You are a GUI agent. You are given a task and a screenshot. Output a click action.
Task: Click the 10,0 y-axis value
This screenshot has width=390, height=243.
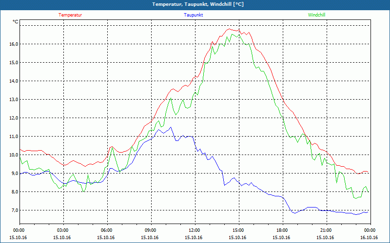[14, 155]
